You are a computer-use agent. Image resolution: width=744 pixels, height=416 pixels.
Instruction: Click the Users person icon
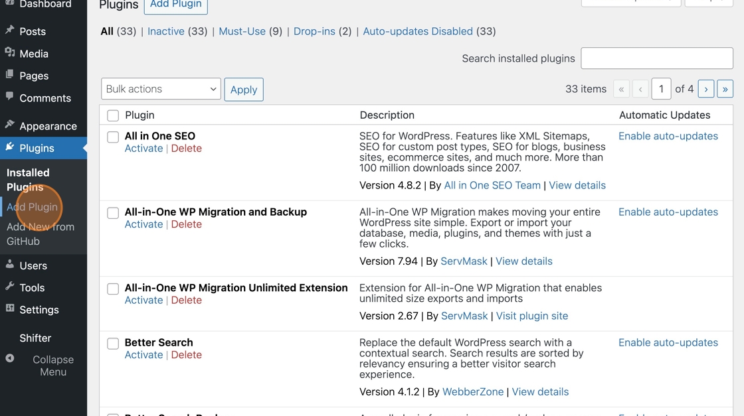pos(9,264)
